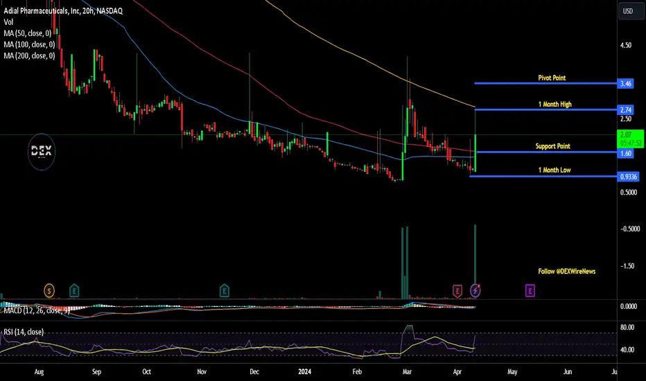The image size is (646, 381).
Task: Click the purple E earnings marker near May
Action: tap(530, 291)
